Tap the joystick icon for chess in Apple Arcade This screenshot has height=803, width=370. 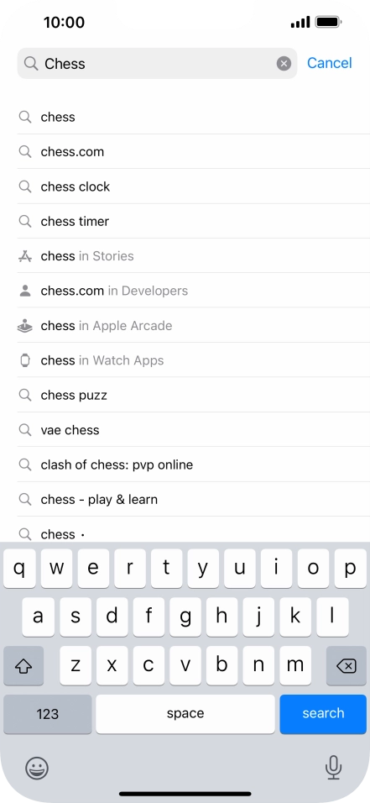click(25, 326)
